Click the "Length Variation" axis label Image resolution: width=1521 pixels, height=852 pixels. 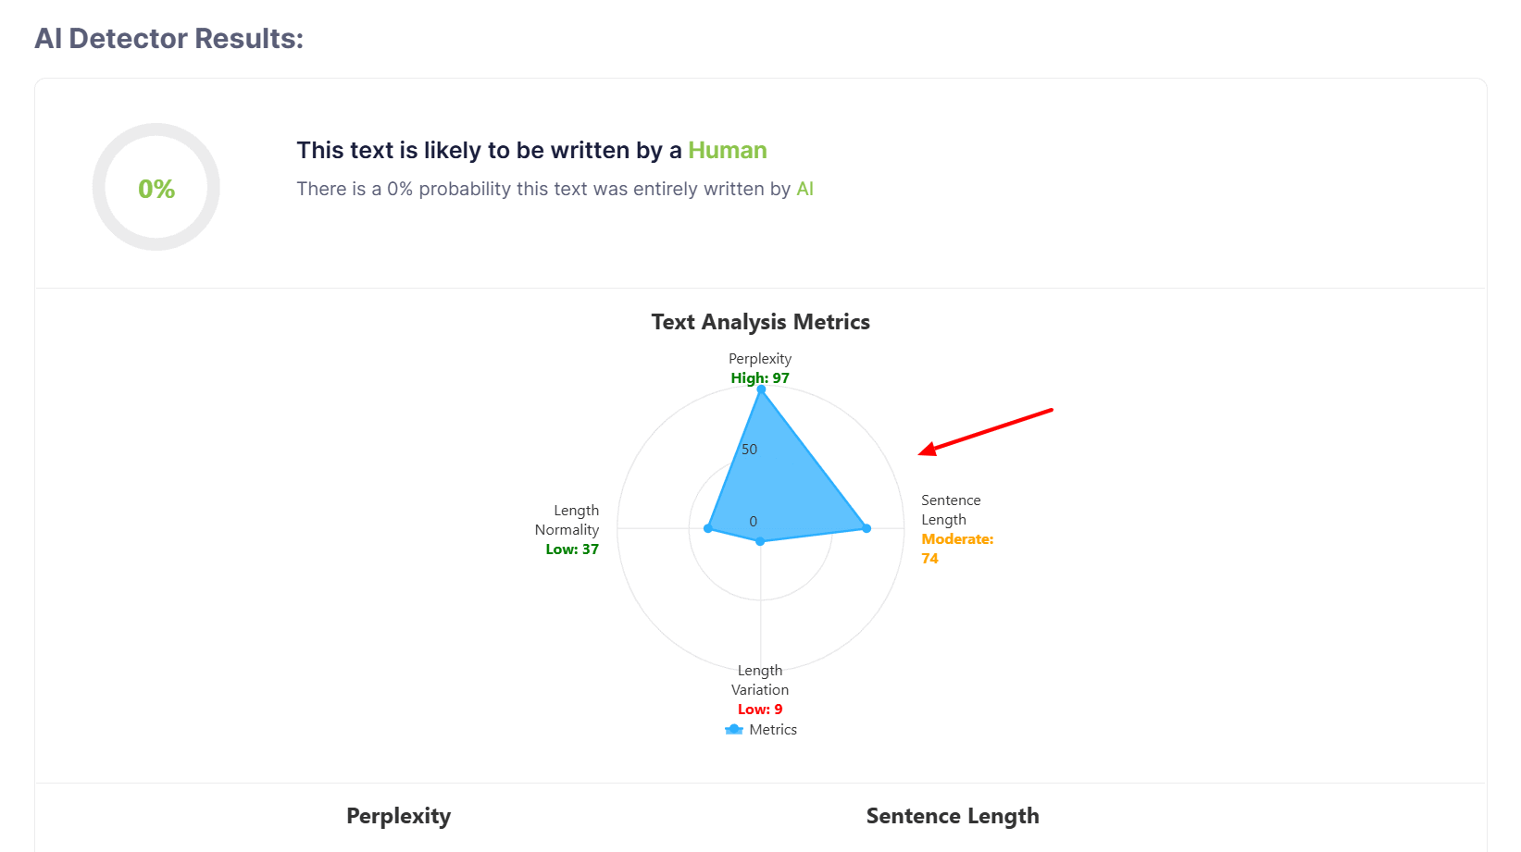[760, 680]
